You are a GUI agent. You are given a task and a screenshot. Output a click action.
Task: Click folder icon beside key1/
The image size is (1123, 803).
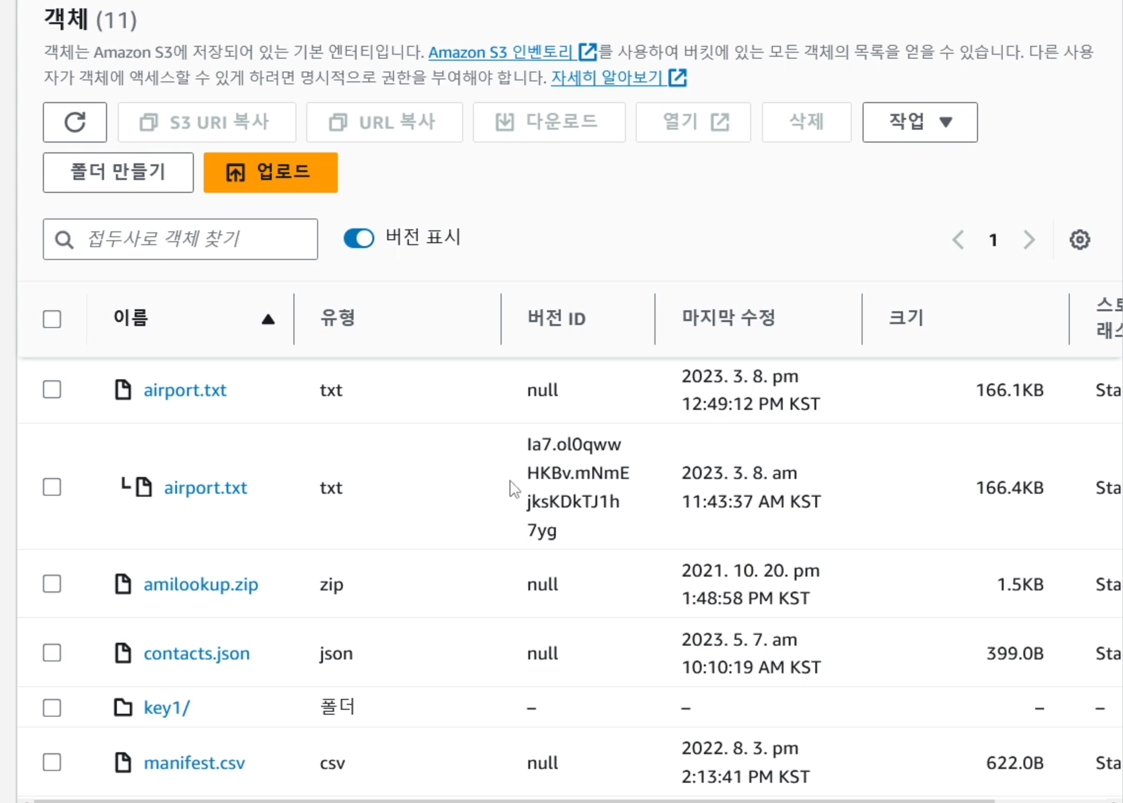123,708
